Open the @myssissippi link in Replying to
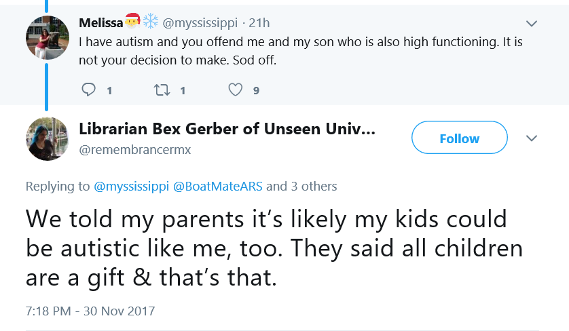The width and height of the screenshot is (569, 331). (131, 187)
